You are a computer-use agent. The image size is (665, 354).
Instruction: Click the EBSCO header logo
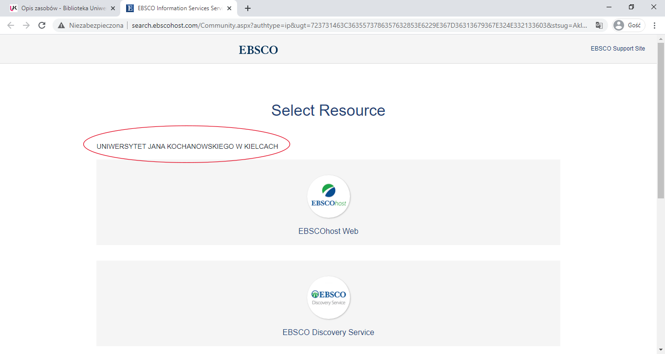(258, 50)
